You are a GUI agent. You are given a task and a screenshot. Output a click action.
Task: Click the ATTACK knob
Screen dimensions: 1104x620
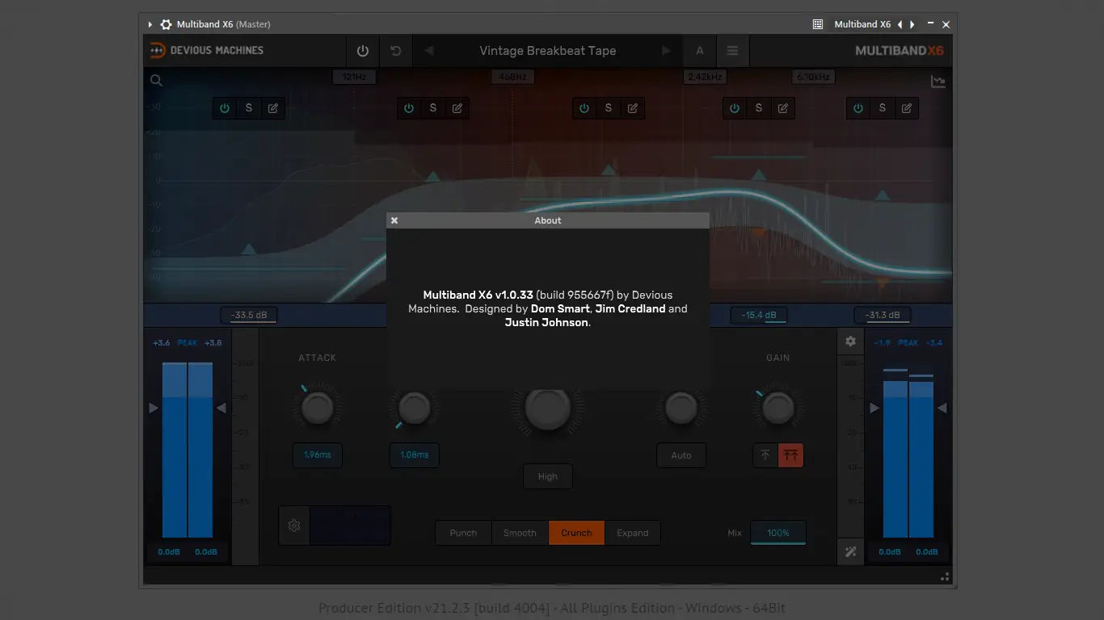[318, 409]
